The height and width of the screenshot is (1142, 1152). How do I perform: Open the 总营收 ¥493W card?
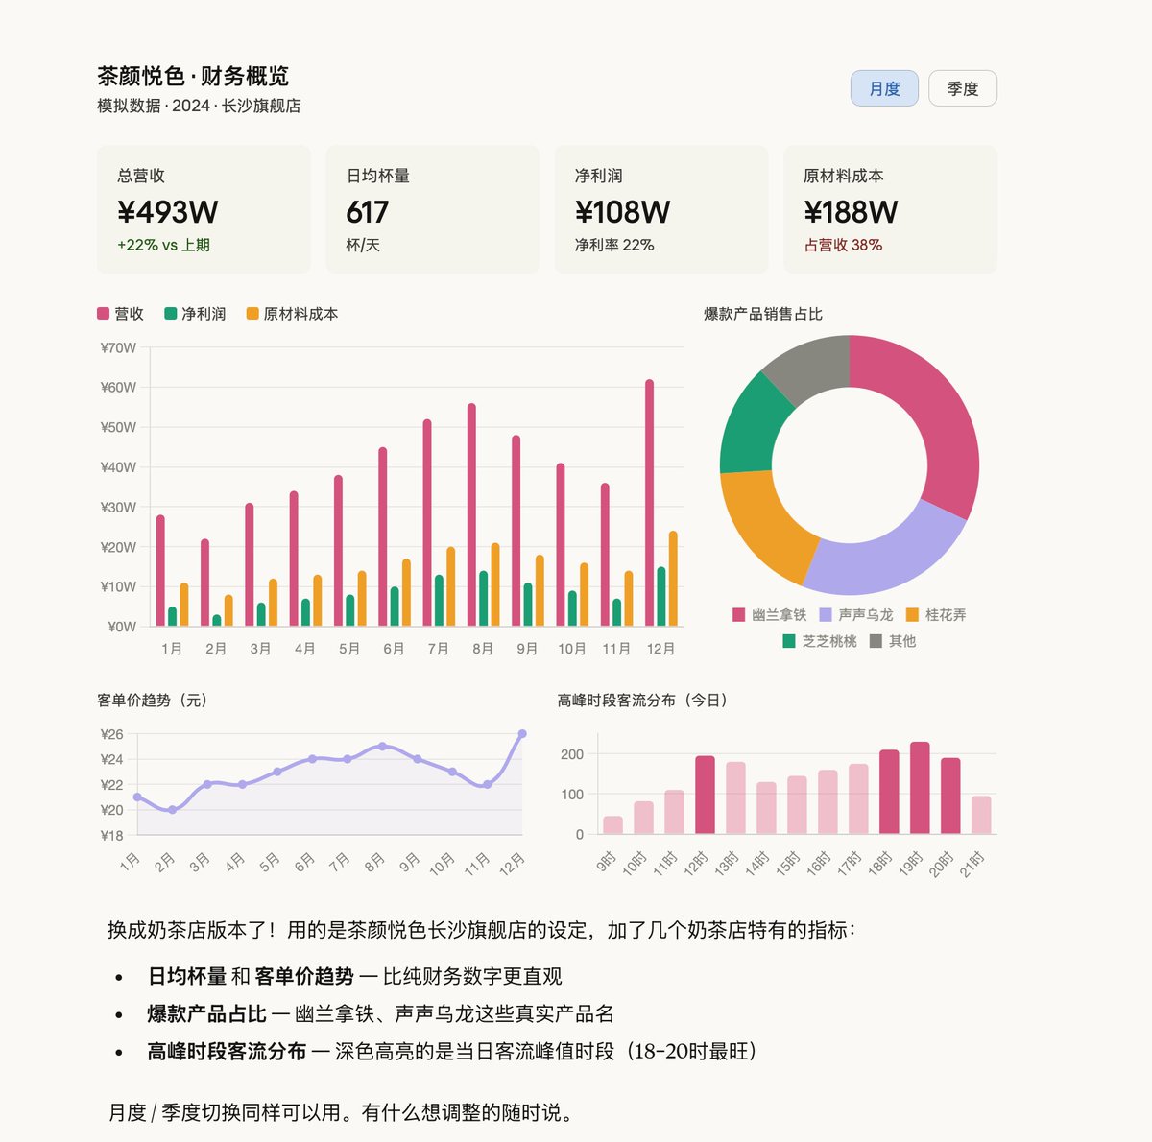(204, 209)
